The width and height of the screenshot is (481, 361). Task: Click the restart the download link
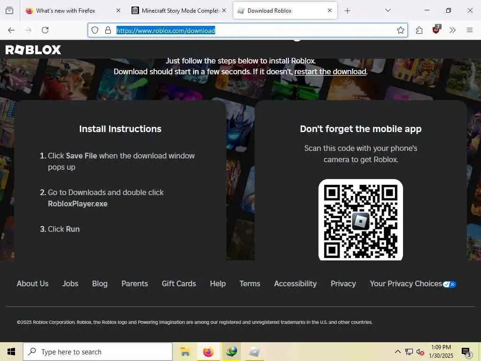click(x=330, y=71)
